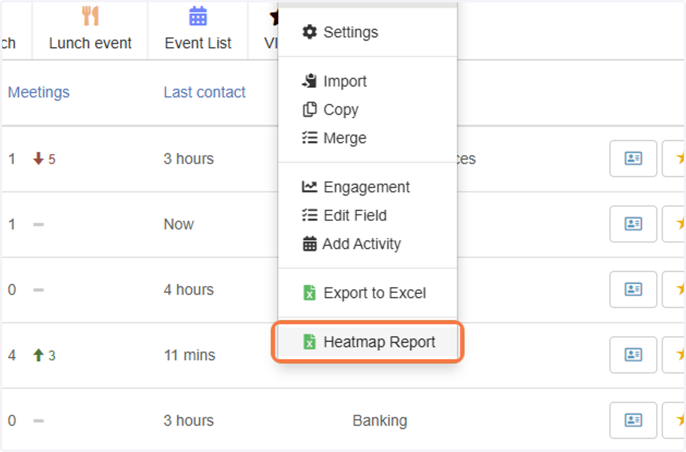Switch to the Lunch event tab
Image resolution: width=686 pixels, height=452 pixels.
pos(90,30)
